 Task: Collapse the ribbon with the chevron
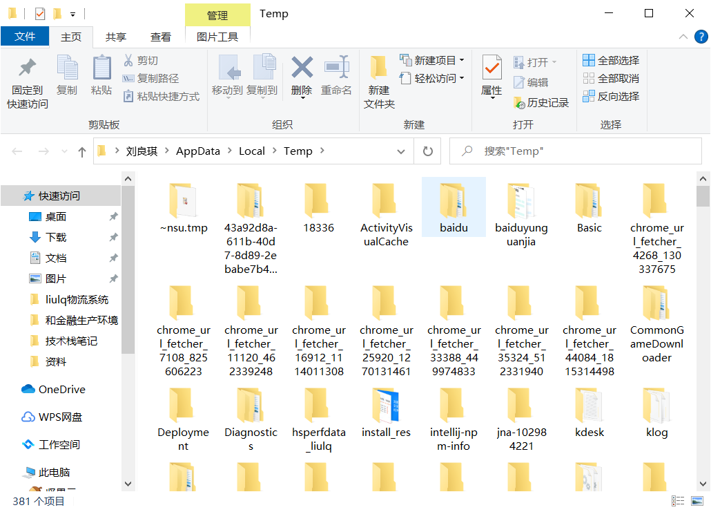coord(683,37)
